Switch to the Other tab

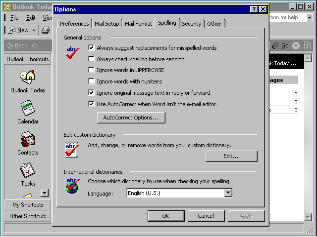click(214, 24)
